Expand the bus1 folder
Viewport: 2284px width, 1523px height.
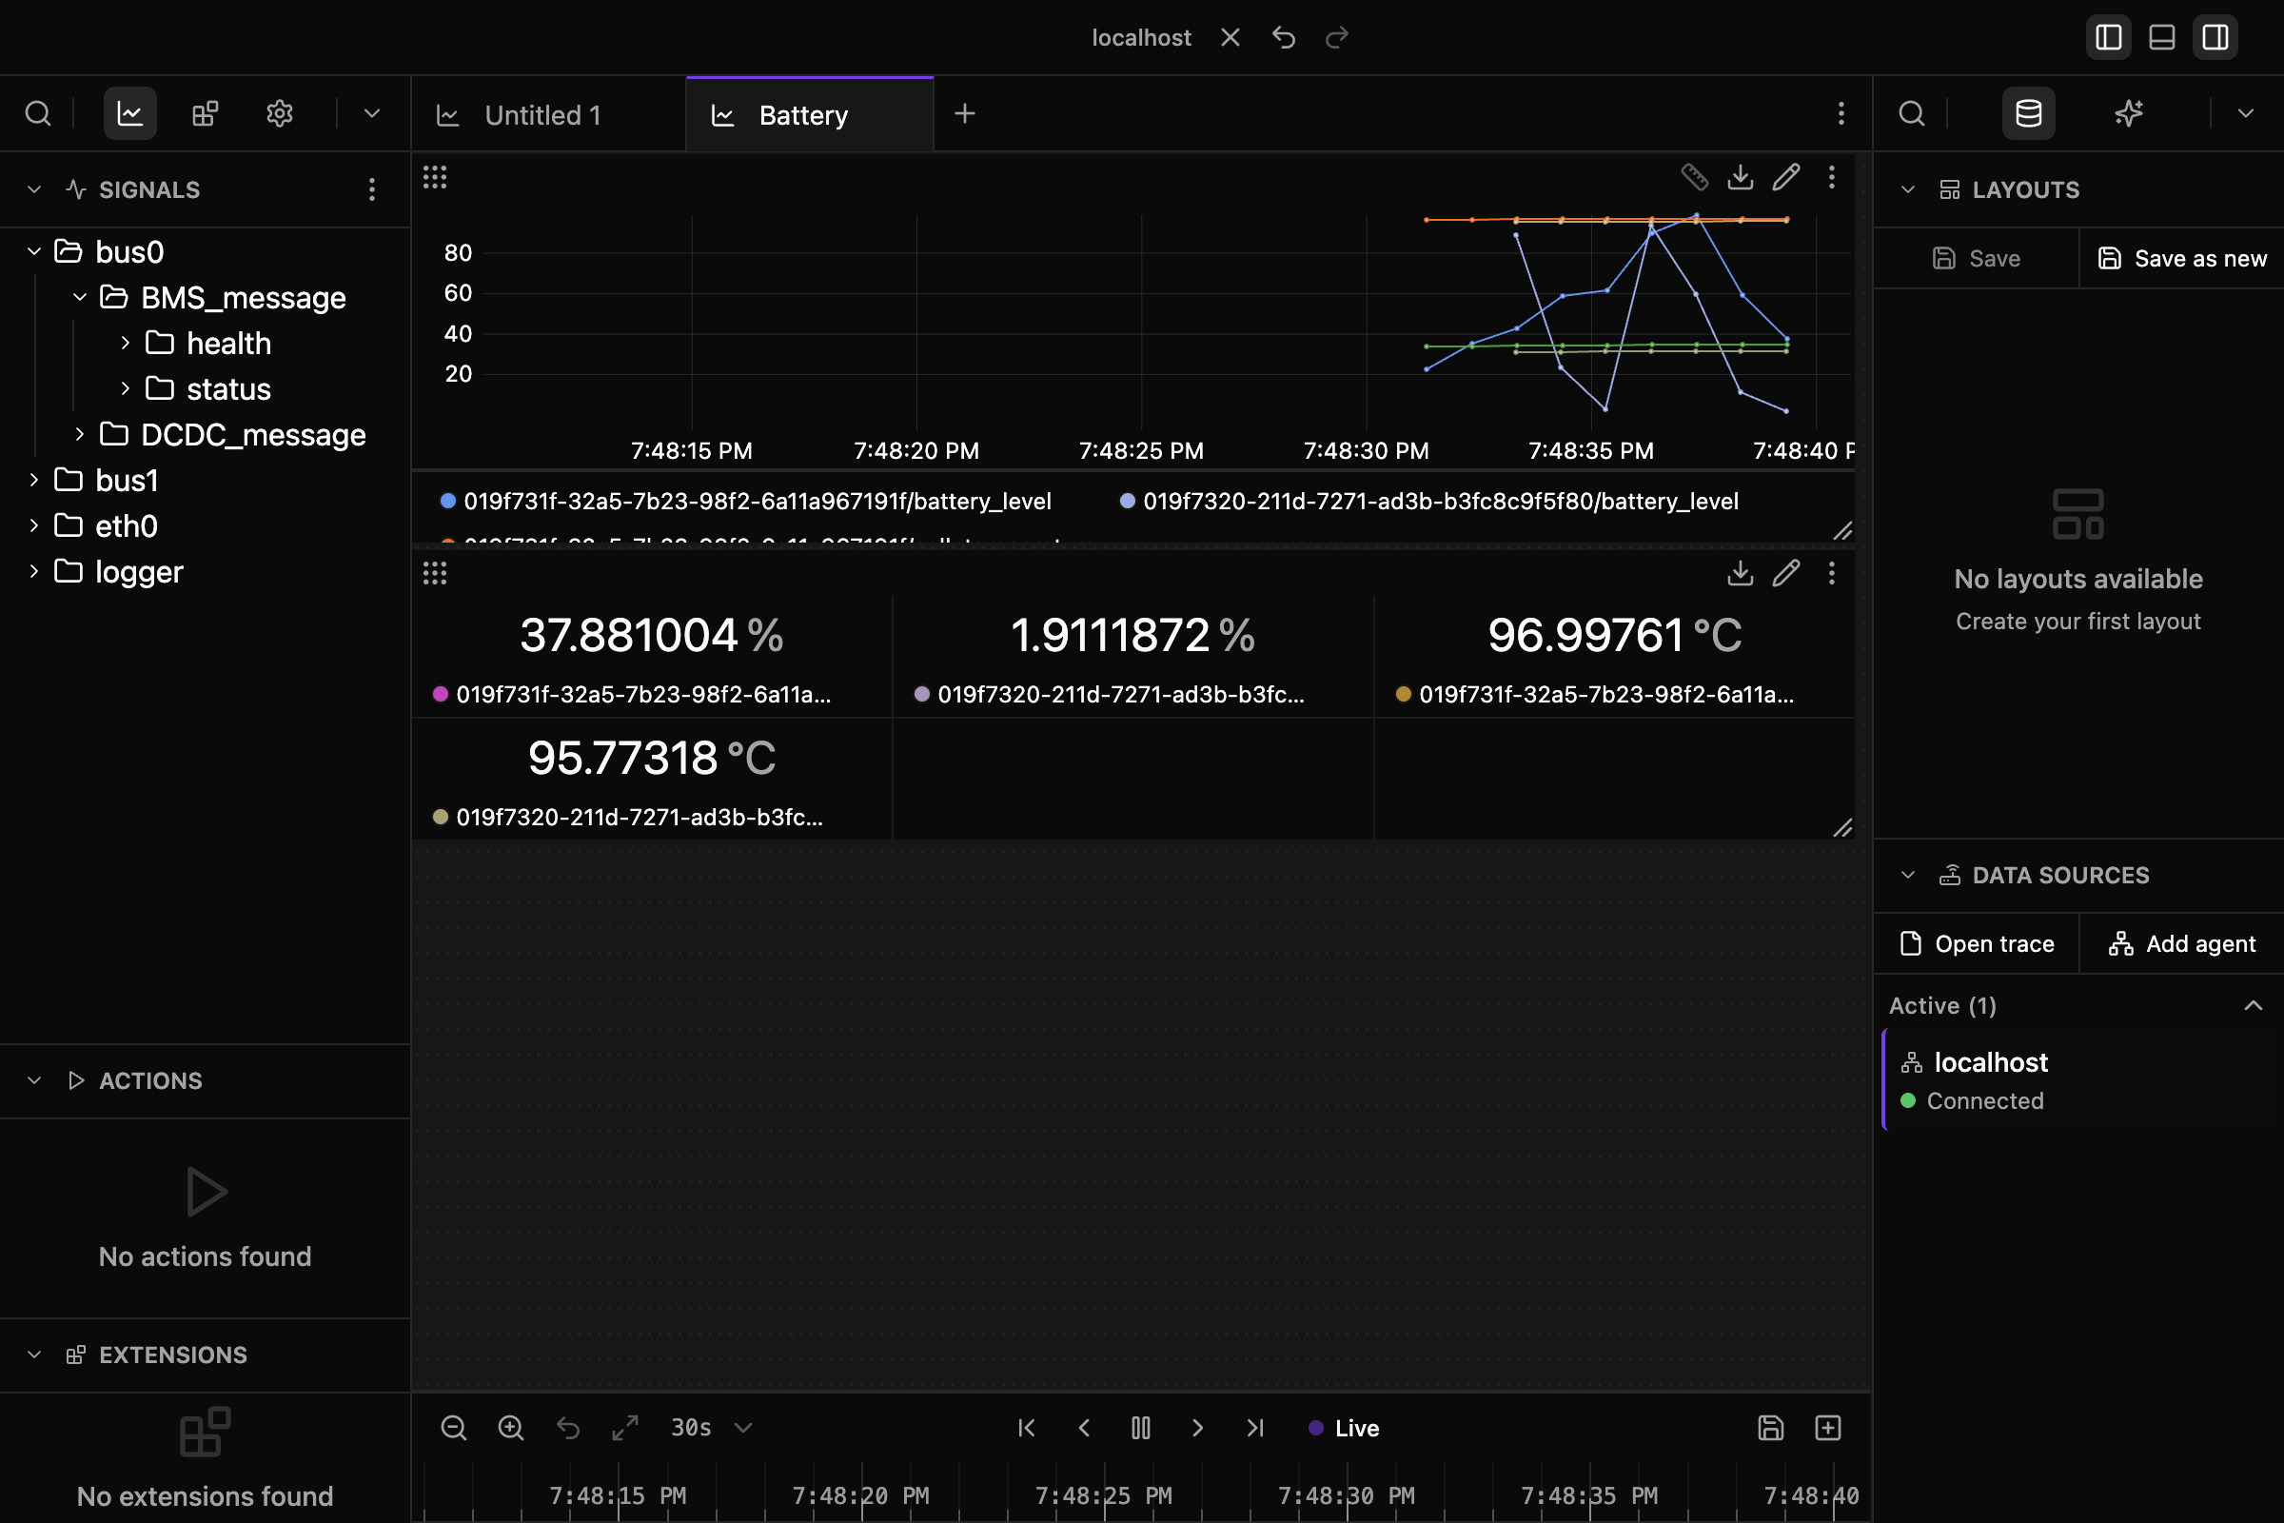point(34,480)
